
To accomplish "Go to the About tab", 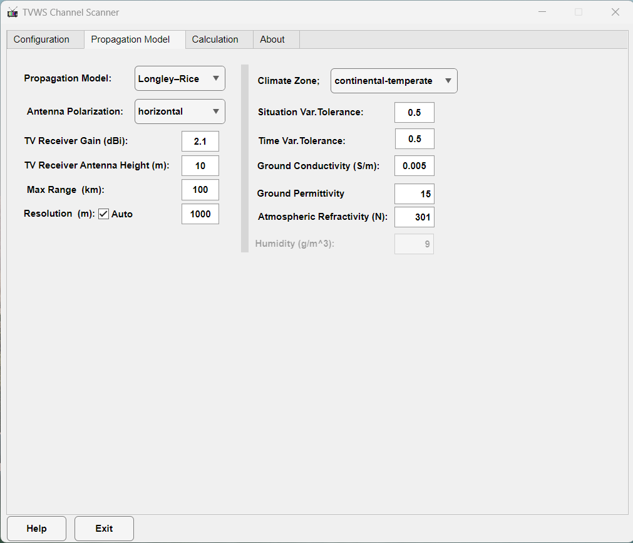I will point(272,39).
